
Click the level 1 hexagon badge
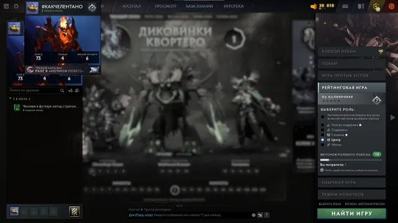234,38
